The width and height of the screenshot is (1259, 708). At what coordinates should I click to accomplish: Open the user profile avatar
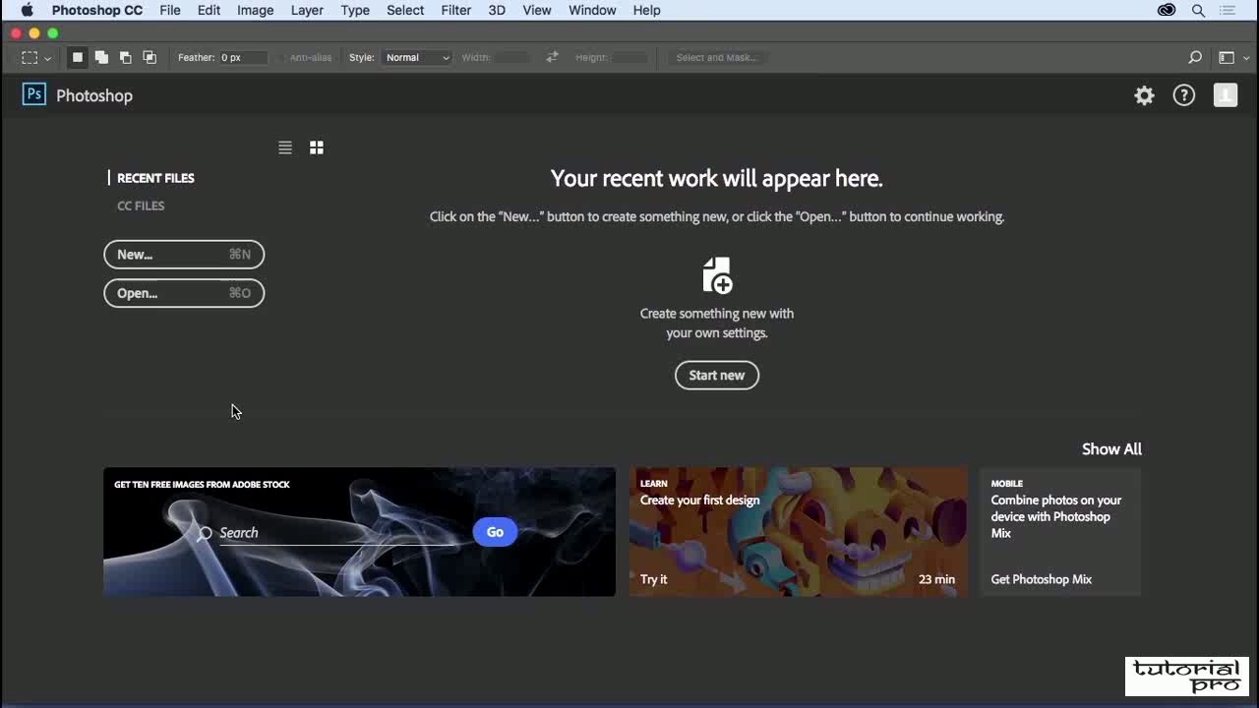(1226, 95)
